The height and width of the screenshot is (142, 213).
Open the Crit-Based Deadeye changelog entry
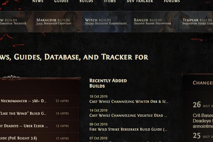(x=203, y=121)
